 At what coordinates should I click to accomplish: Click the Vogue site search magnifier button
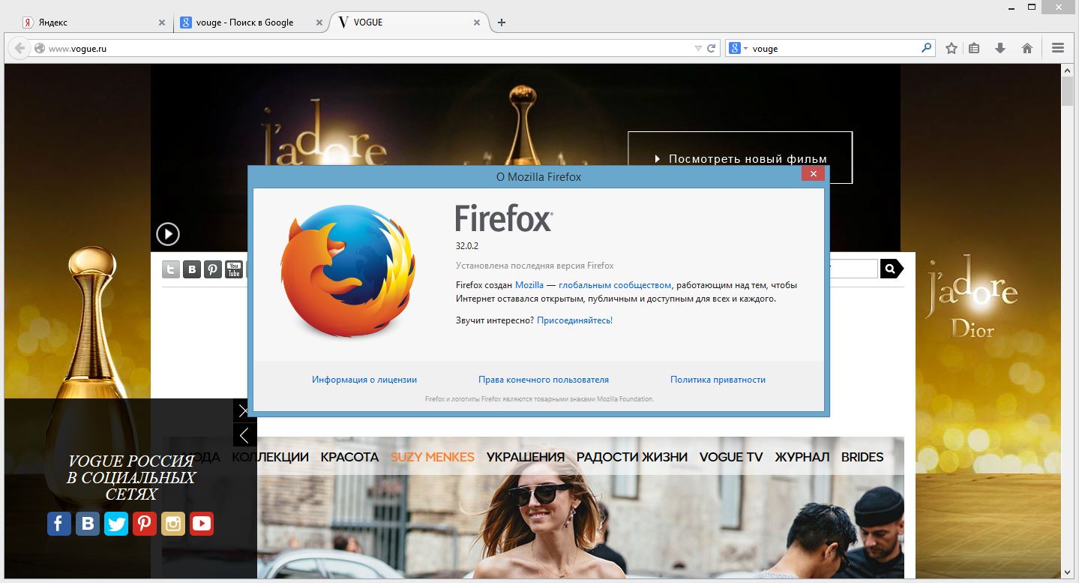click(891, 269)
